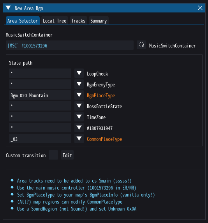Open the Tracks tab
This screenshot has height=223, width=208.
click(x=78, y=21)
